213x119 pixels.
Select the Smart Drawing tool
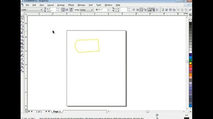tap(22, 32)
